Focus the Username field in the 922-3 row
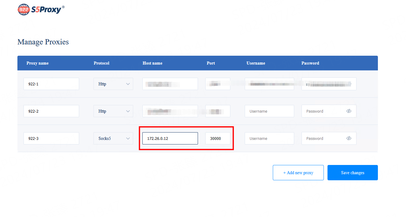406x217 pixels. pyautogui.click(x=269, y=138)
